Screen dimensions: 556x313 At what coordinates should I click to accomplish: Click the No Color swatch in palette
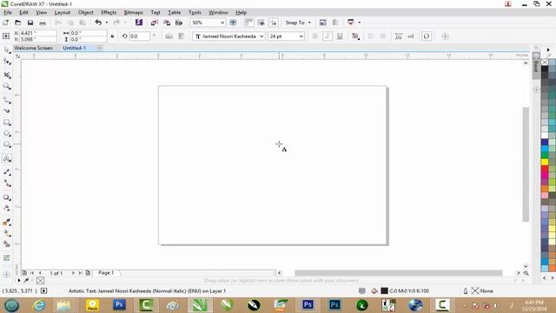(545, 62)
